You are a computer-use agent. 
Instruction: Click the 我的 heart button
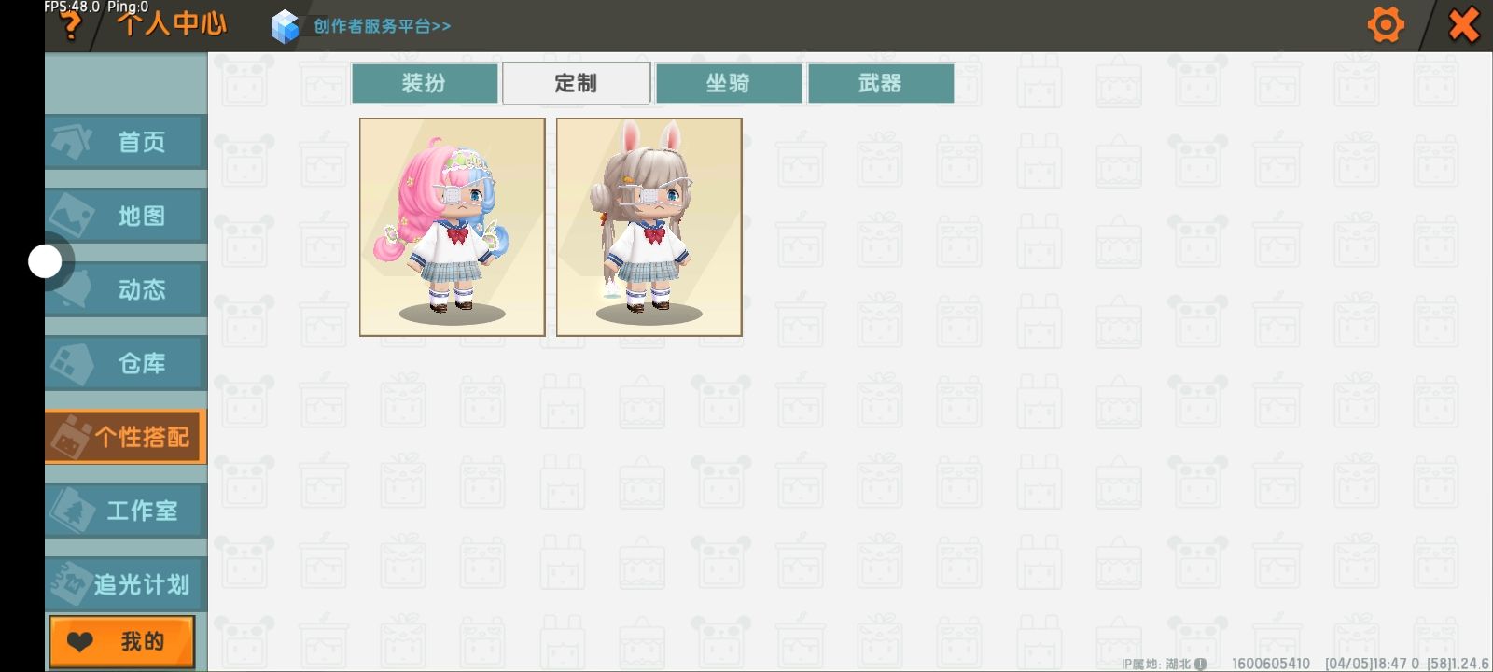[x=122, y=641]
